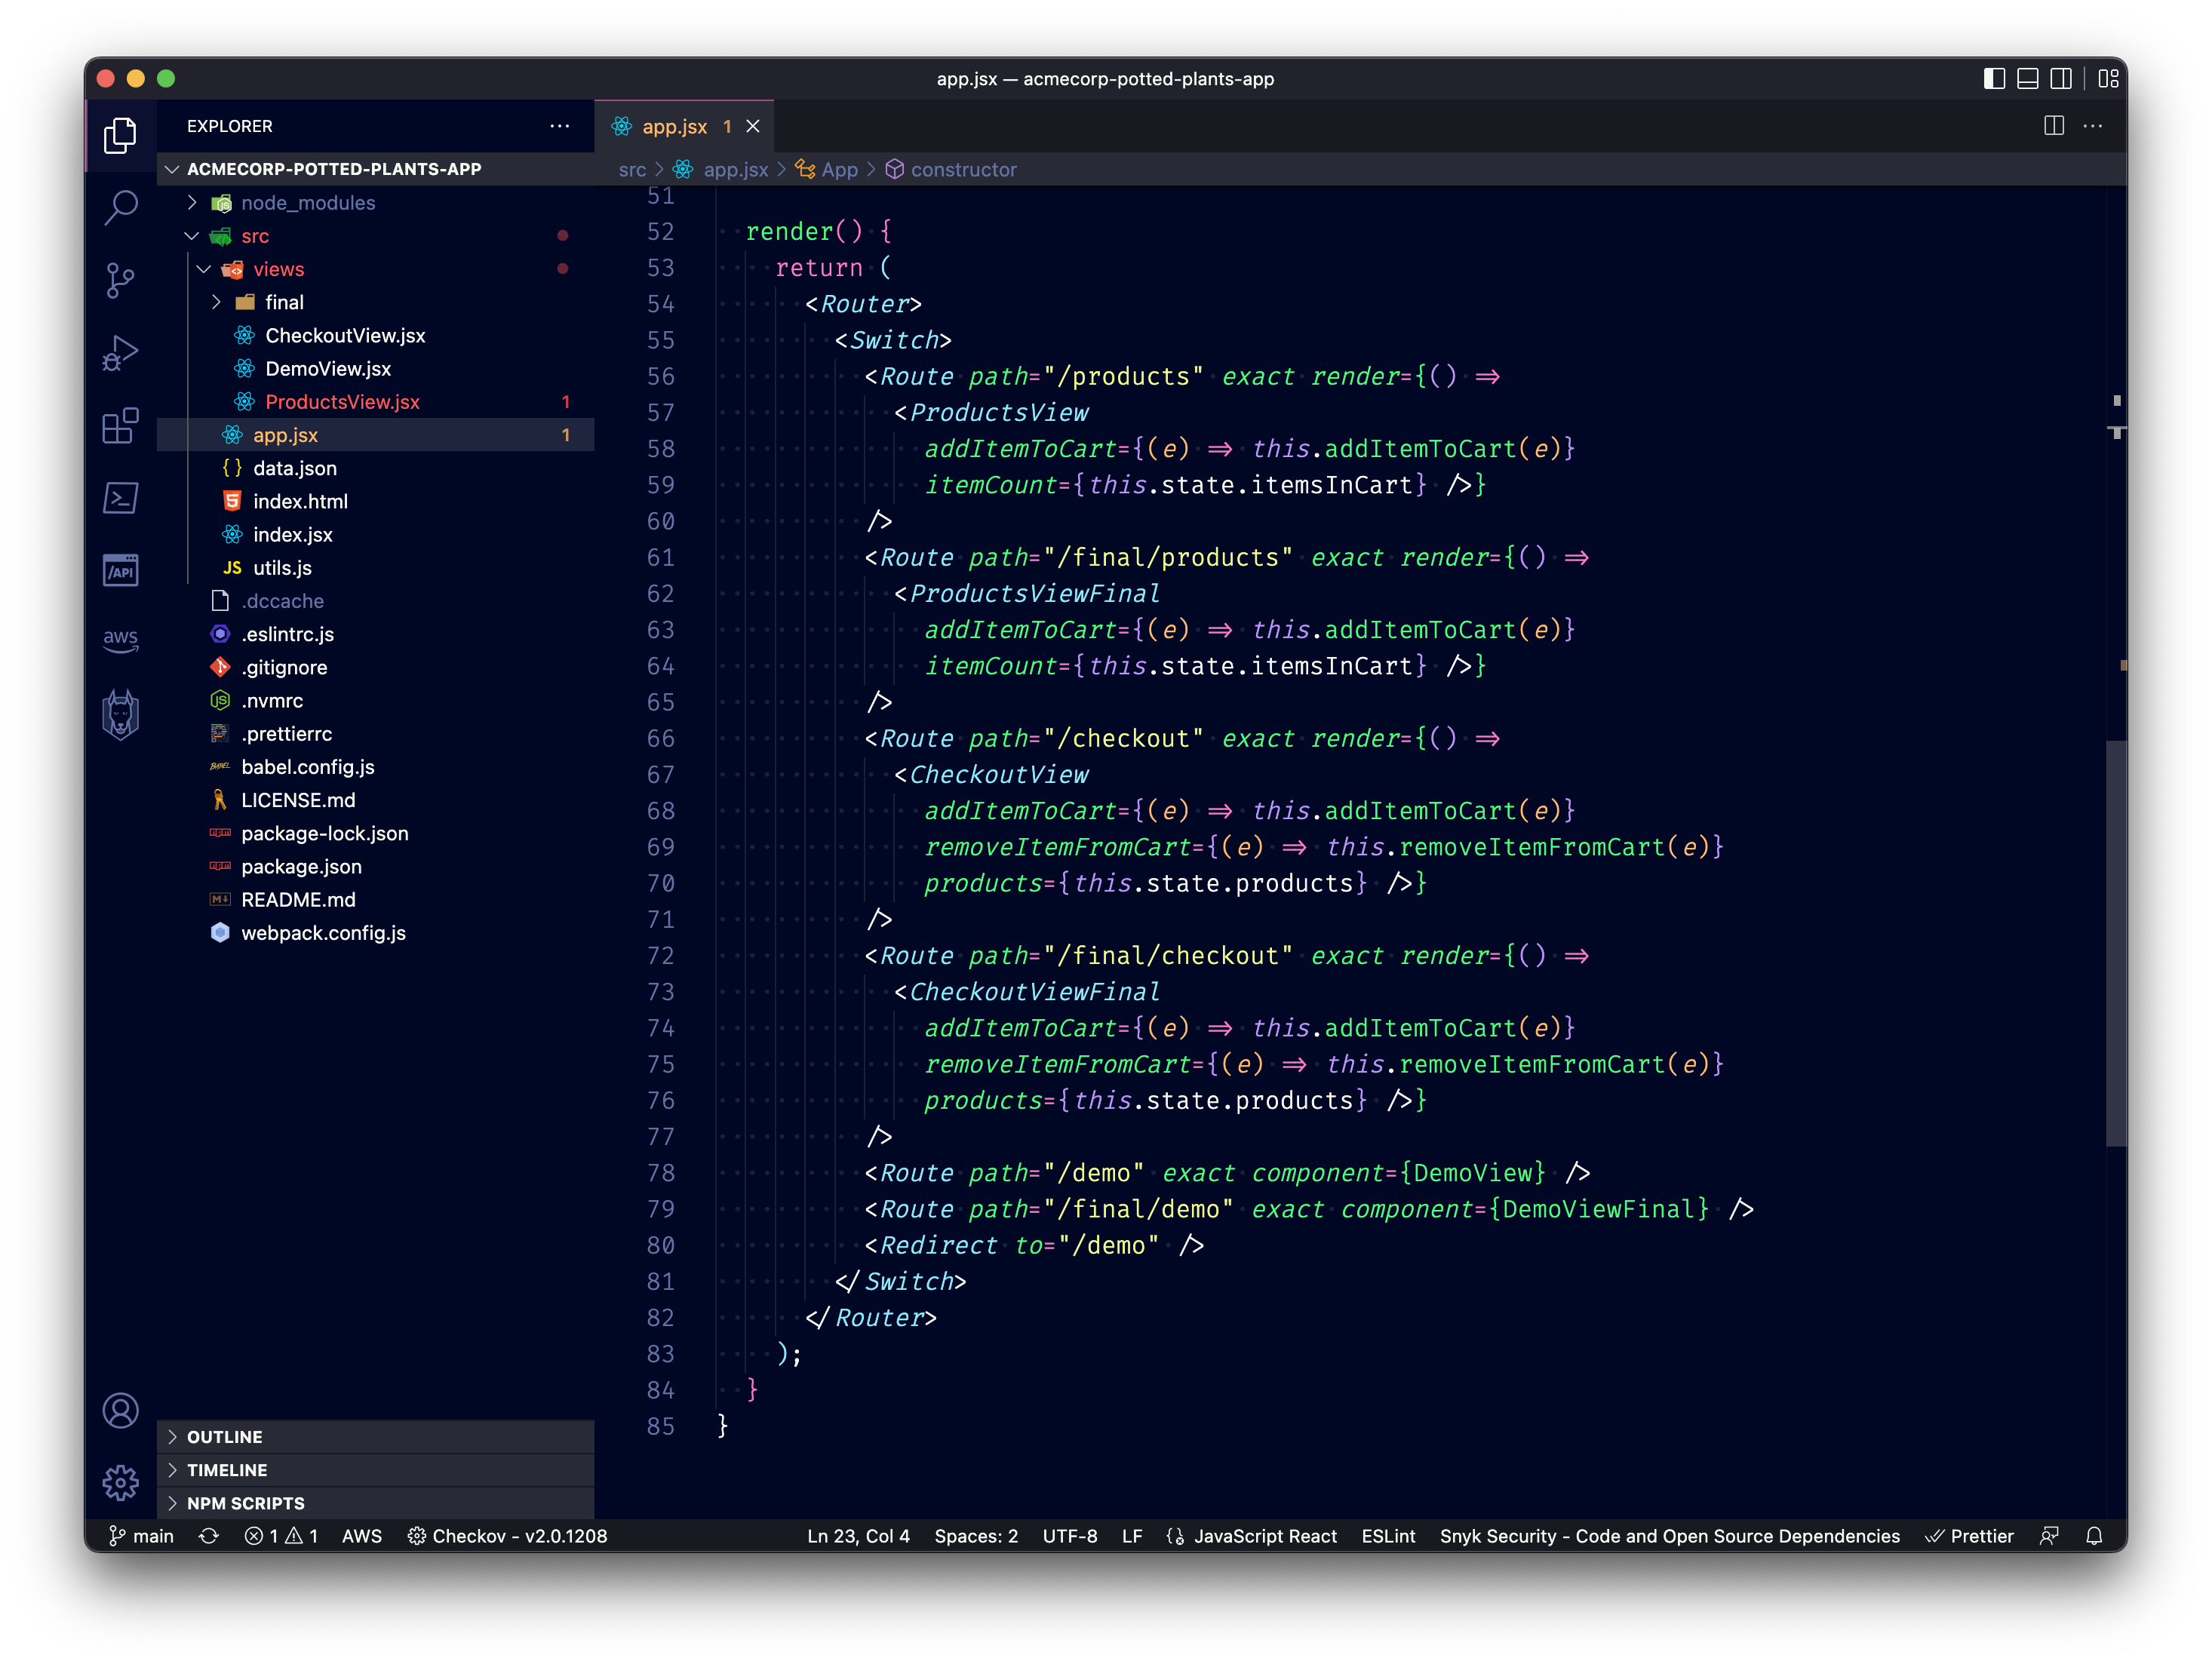Select the Source Control icon
The height and width of the screenshot is (1664, 2212).
point(120,281)
